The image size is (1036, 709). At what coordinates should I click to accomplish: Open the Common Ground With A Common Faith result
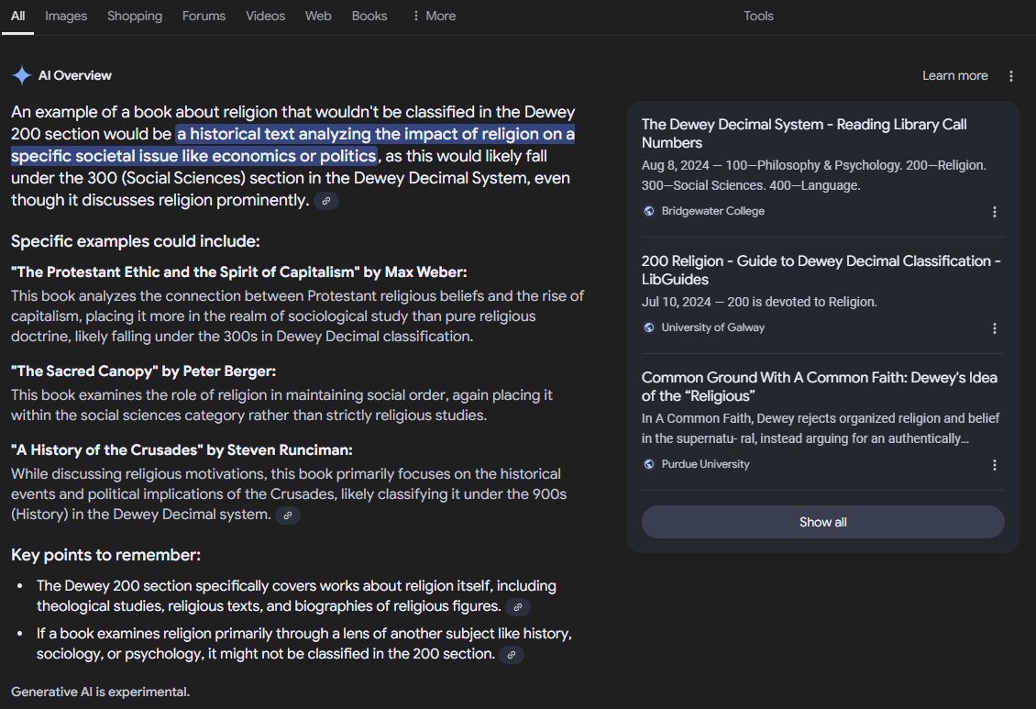[x=819, y=386]
